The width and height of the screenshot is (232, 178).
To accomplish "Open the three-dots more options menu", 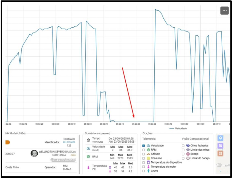I will [225, 11].
